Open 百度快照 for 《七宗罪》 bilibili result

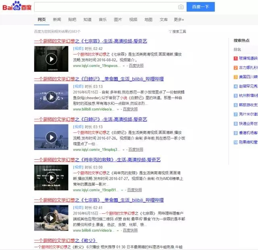click(130, 230)
